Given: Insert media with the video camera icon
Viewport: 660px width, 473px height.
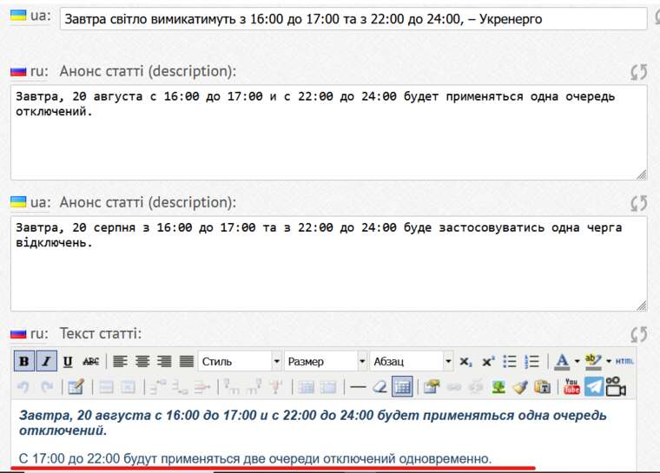Looking at the screenshot, I should 617,386.
